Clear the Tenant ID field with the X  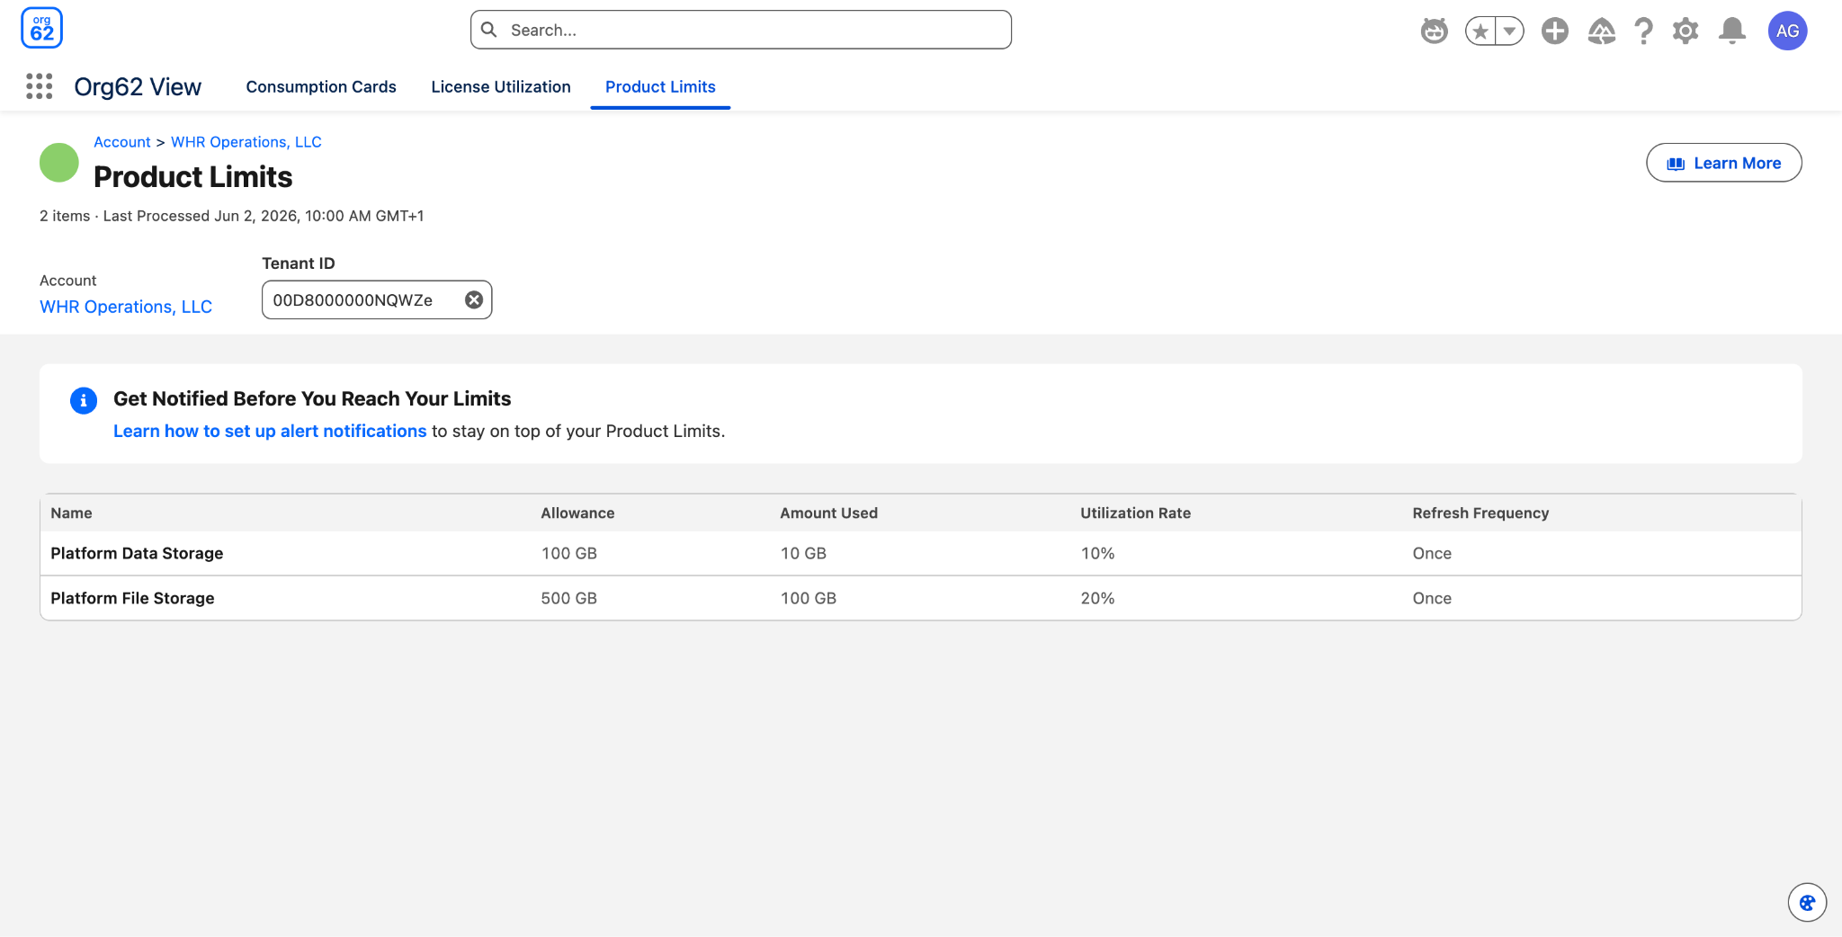click(474, 299)
